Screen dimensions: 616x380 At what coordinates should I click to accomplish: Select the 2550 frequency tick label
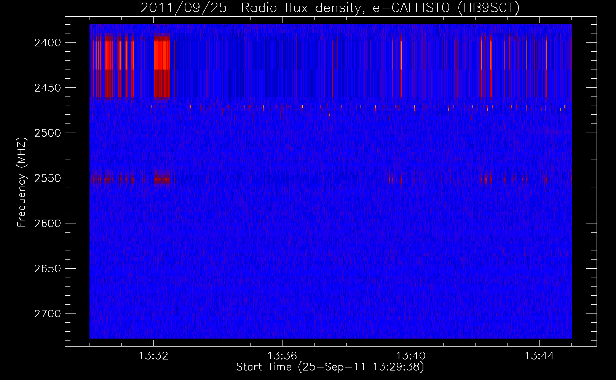[x=48, y=178]
